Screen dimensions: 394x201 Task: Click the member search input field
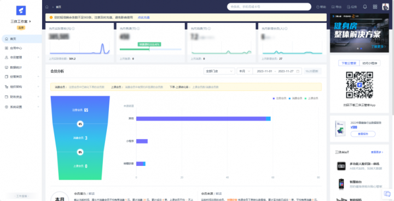[x=269, y=7]
